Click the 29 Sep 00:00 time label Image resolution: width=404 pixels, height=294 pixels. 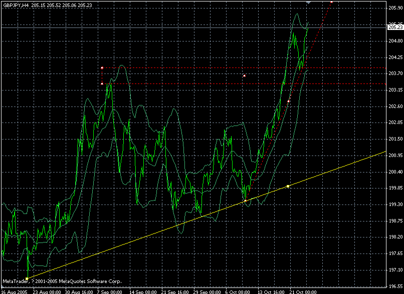point(207,292)
